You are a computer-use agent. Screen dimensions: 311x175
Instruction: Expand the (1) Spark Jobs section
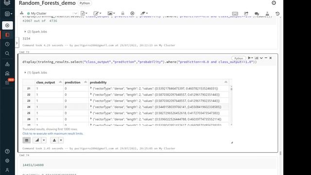(x=35, y=72)
